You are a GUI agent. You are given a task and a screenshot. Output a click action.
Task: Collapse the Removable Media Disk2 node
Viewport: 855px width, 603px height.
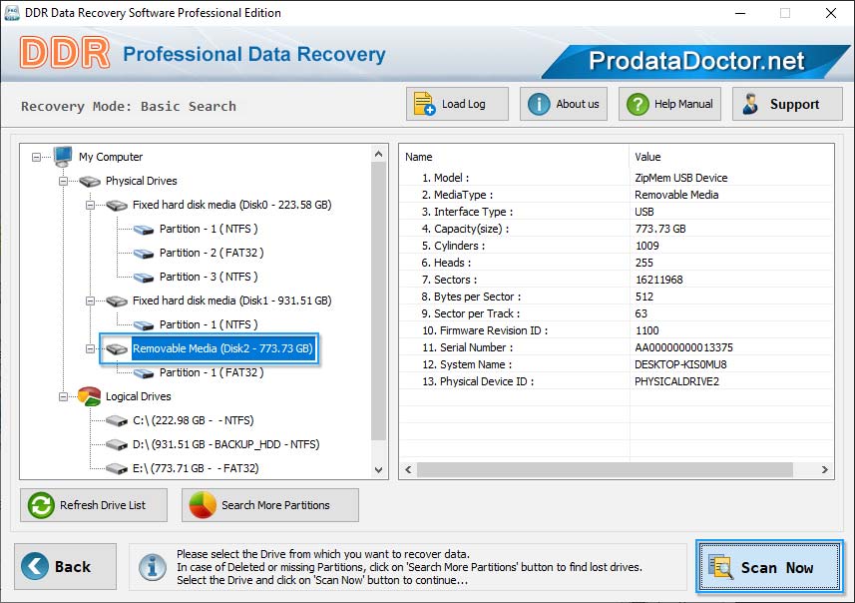91,348
